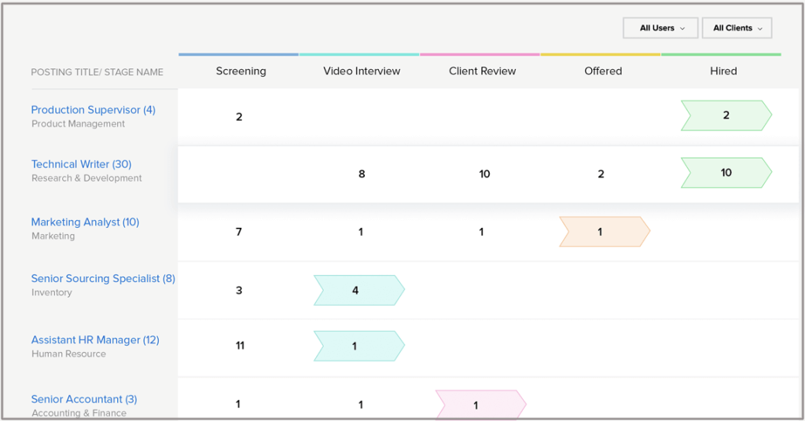Click Production Supervisor Screening count 2
Viewport: 805px width, 421px height.
[x=239, y=117]
